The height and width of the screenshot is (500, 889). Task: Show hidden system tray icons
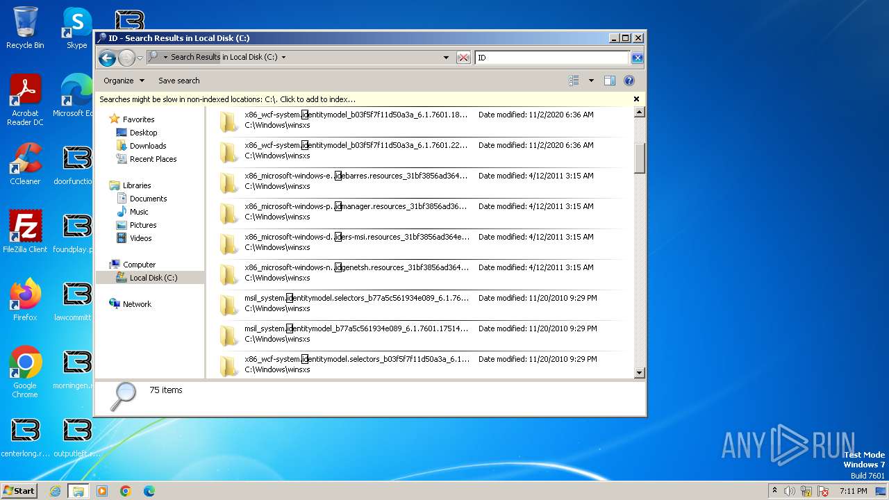774,491
